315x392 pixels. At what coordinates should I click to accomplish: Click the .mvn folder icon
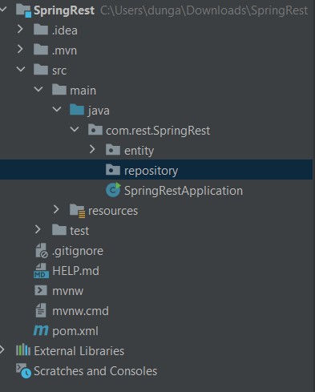tap(41, 50)
